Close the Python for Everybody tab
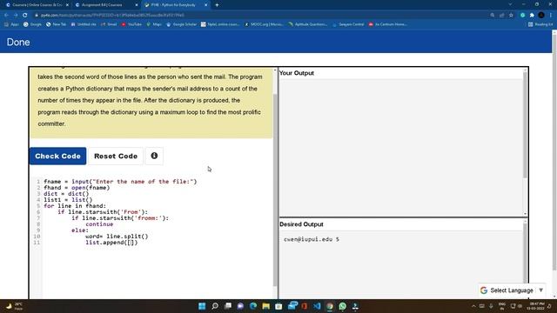 (206, 5)
